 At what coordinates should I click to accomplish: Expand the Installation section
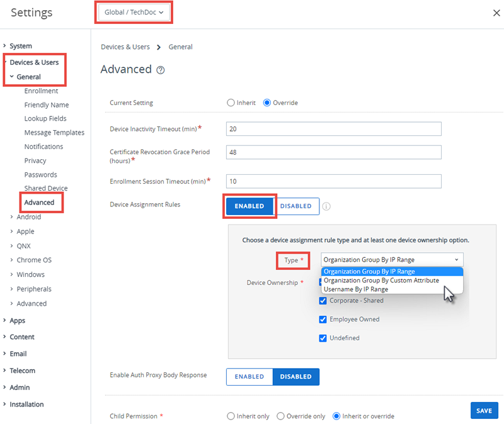tap(5, 404)
